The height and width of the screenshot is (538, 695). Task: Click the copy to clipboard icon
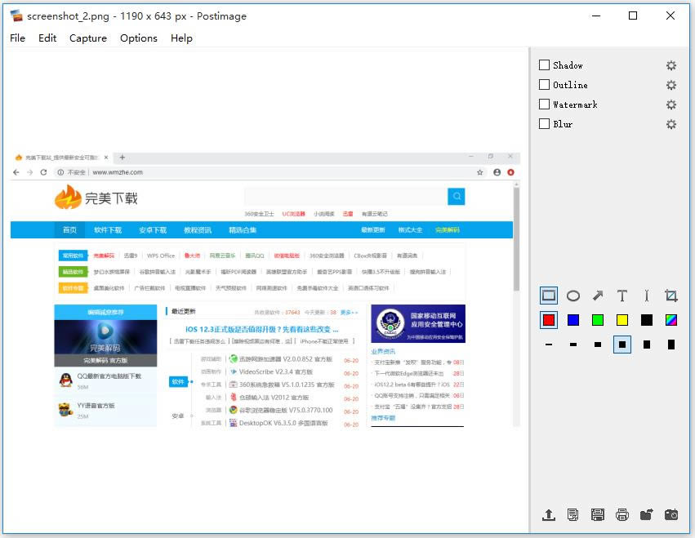click(573, 514)
